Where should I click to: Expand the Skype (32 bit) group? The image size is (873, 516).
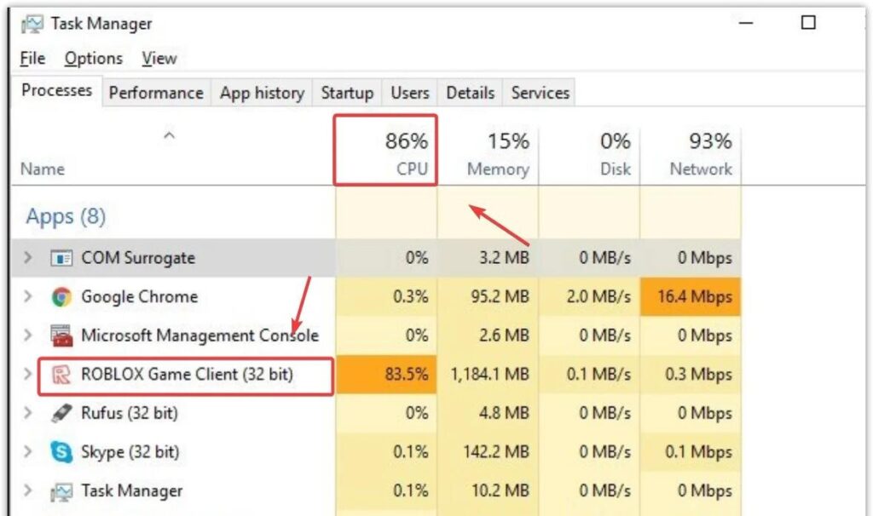28,452
